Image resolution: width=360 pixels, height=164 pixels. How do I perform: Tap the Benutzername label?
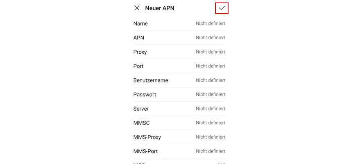click(x=151, y=80)
